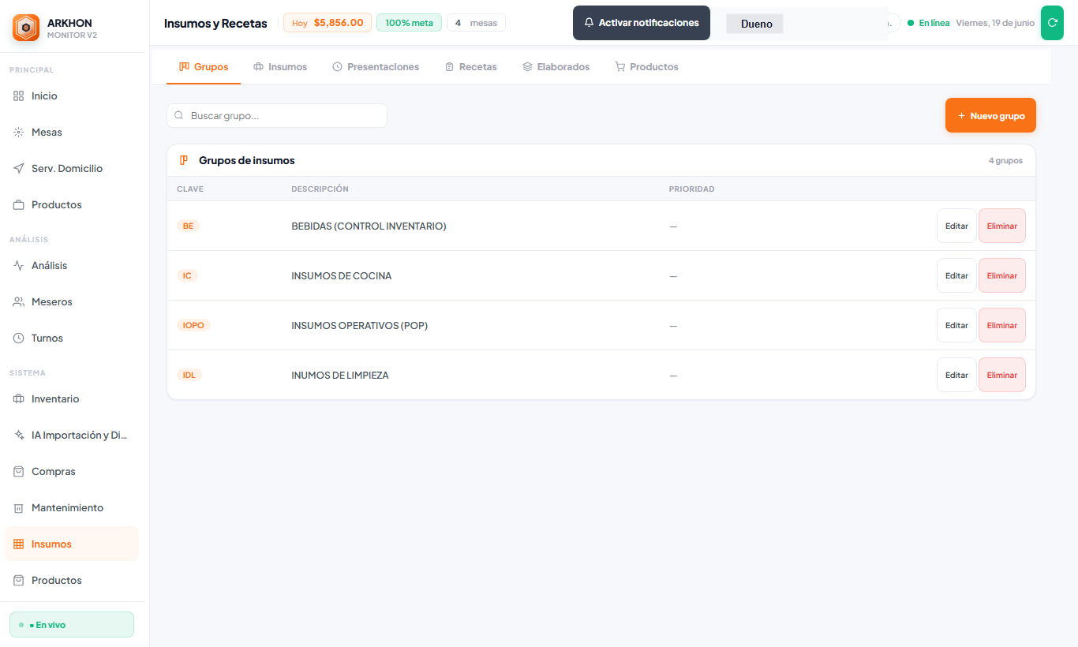The width and height of the screenshot is (1078, 647).
Task: Edit the INSUMOS DE COCINA group
Action: click(956, 275)
